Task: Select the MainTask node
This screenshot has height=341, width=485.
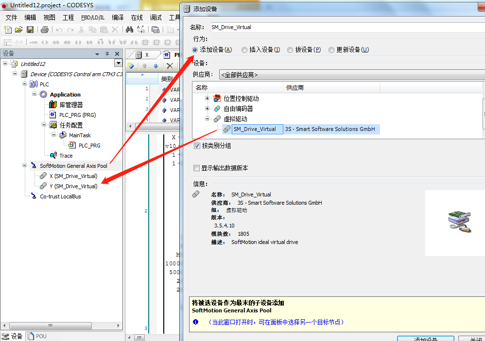Action: pyautogui.click(x=80, y=135)
